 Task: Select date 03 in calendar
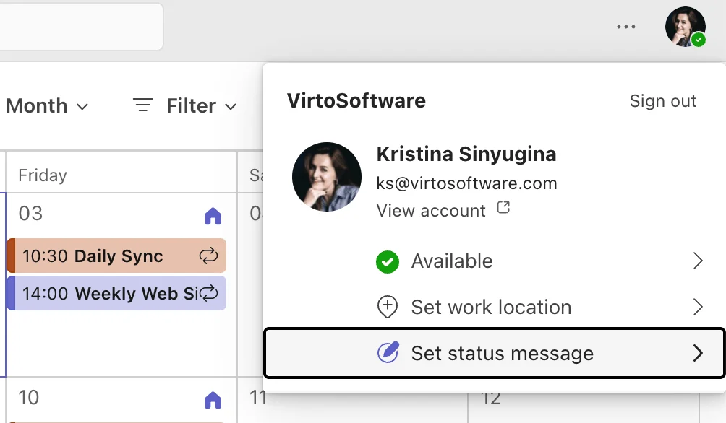(x=30, y=214)
